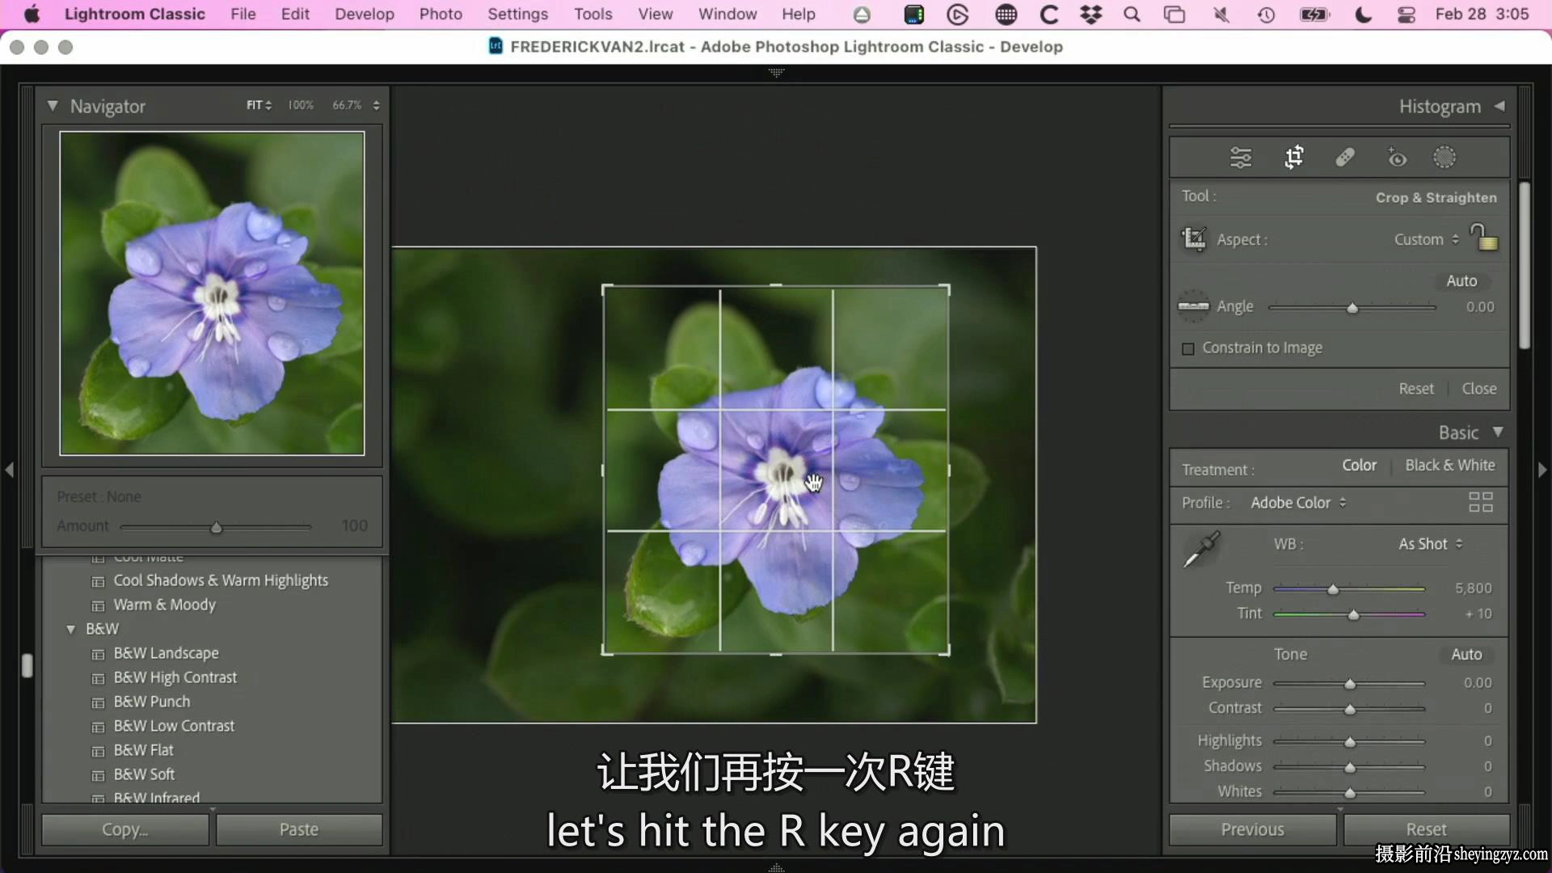Open the File menu

pos(242,14)
